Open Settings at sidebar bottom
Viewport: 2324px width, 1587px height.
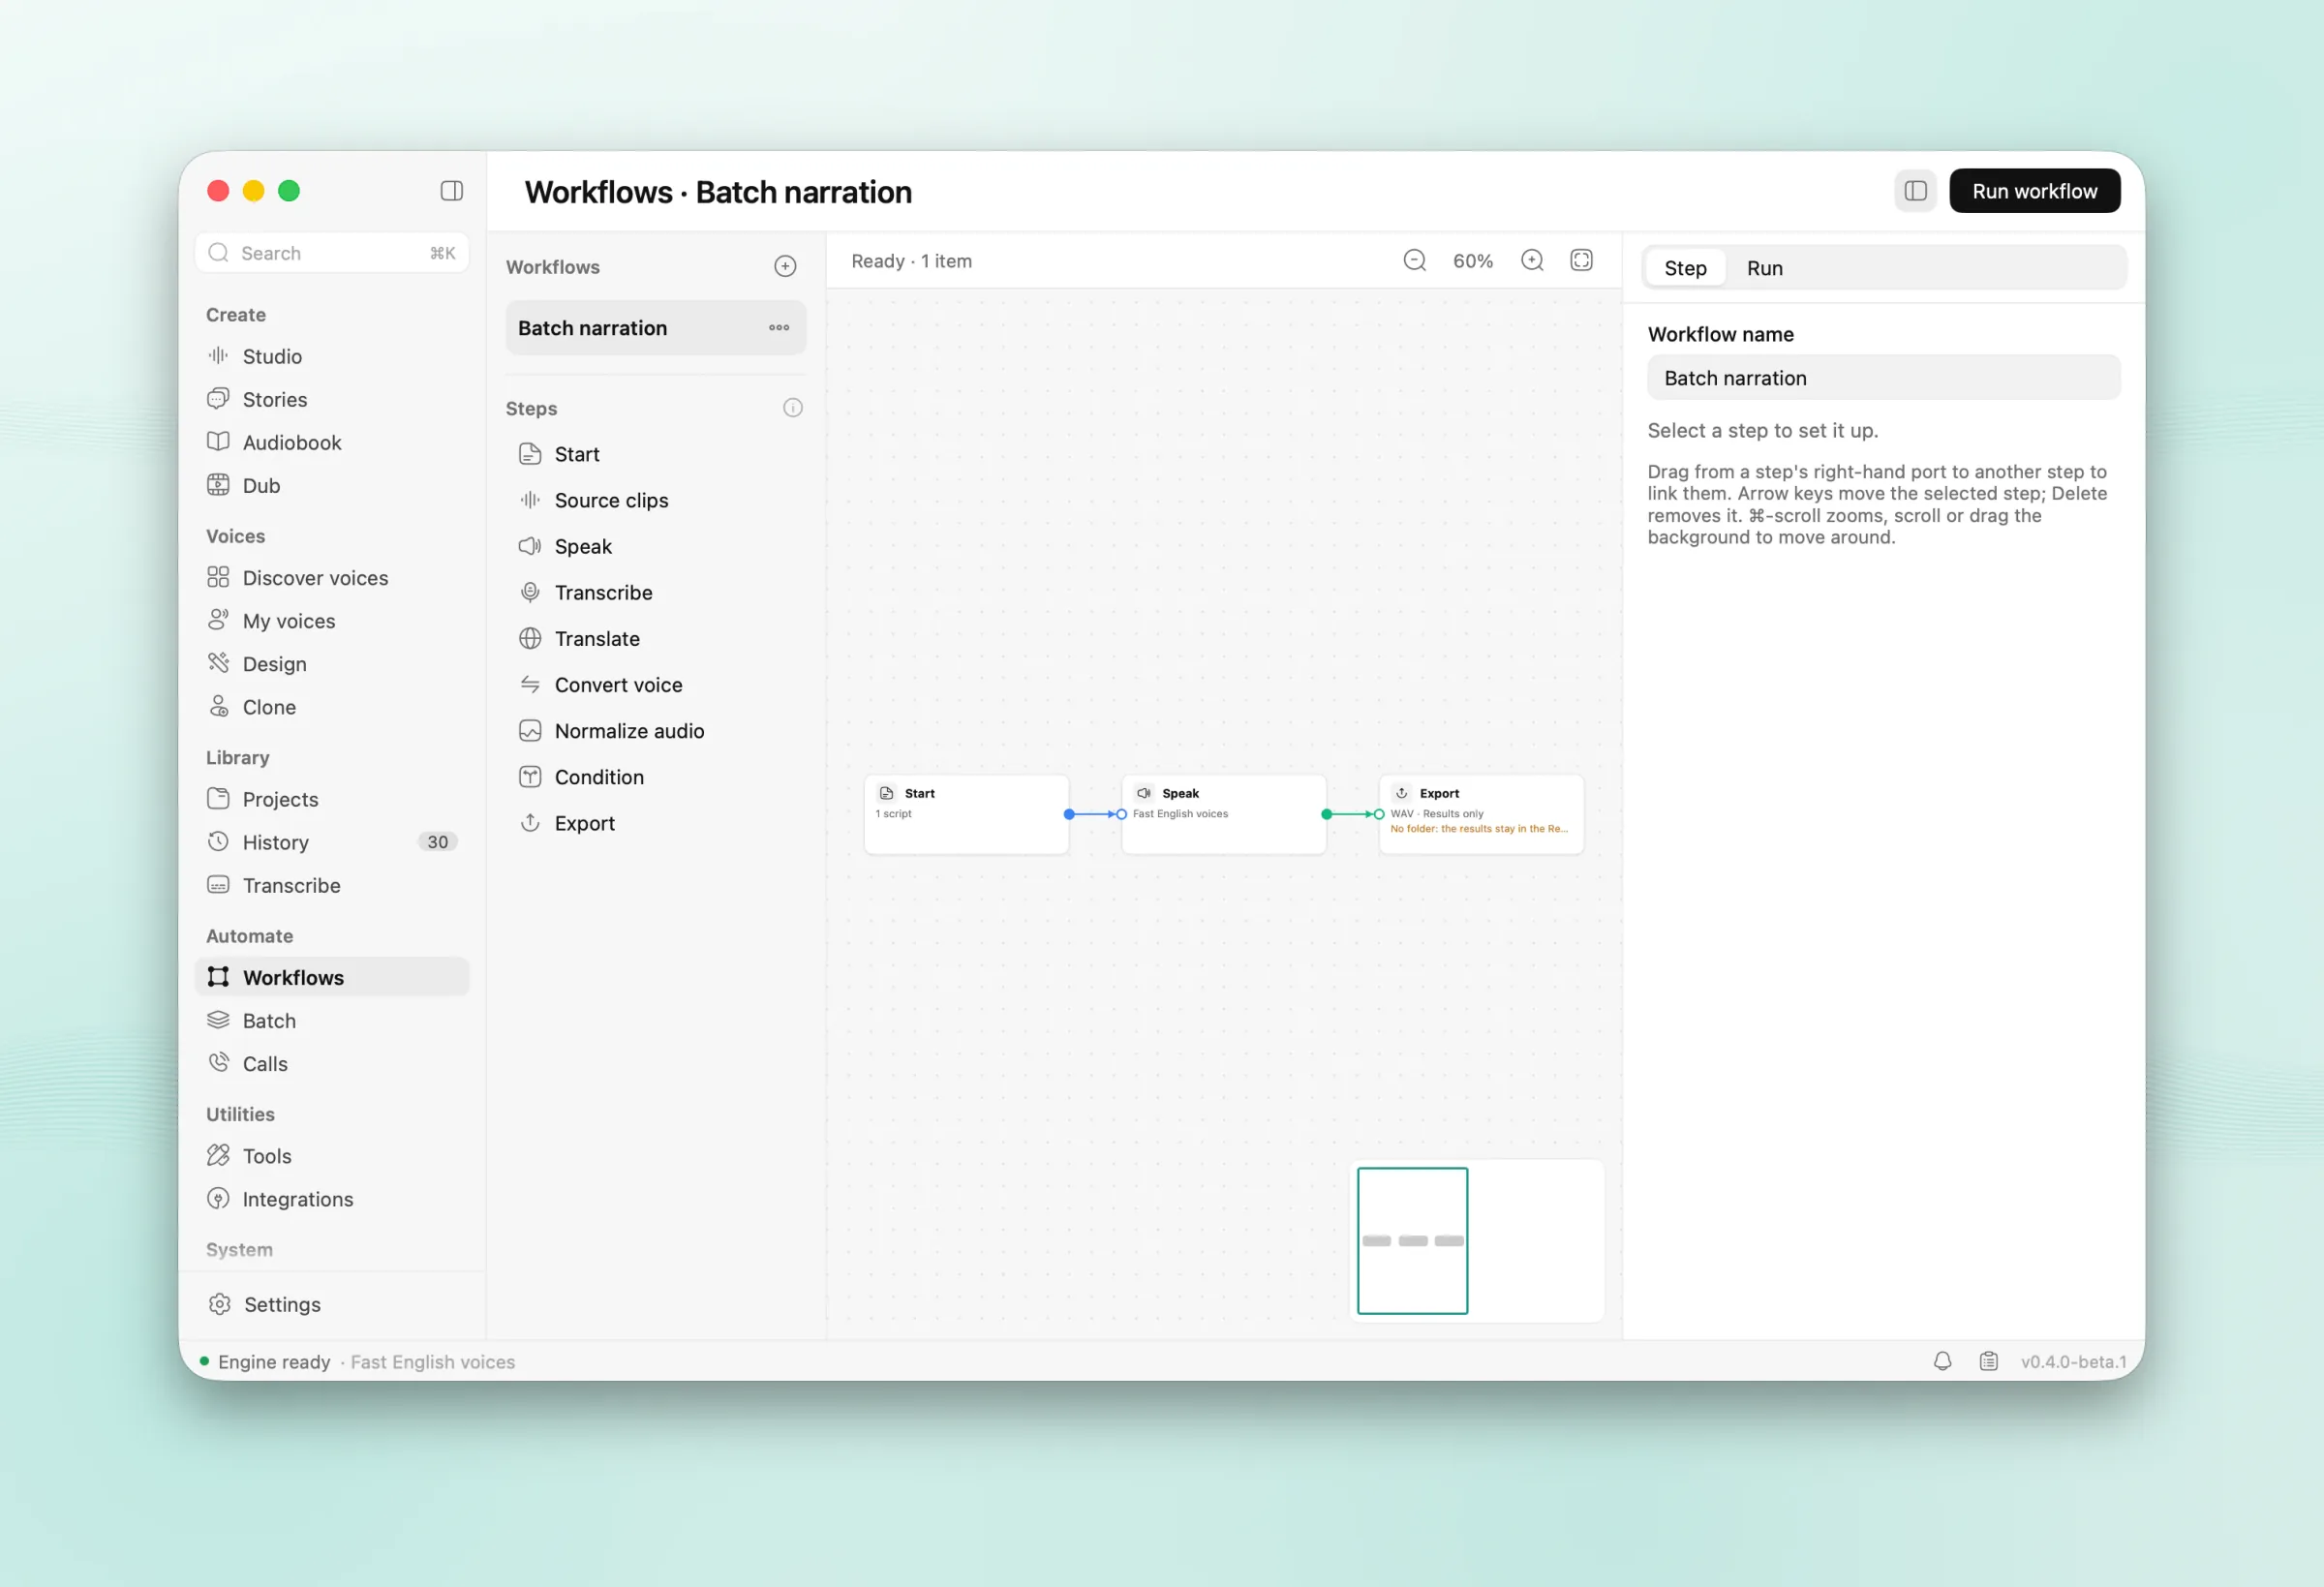pos(332,1304)
